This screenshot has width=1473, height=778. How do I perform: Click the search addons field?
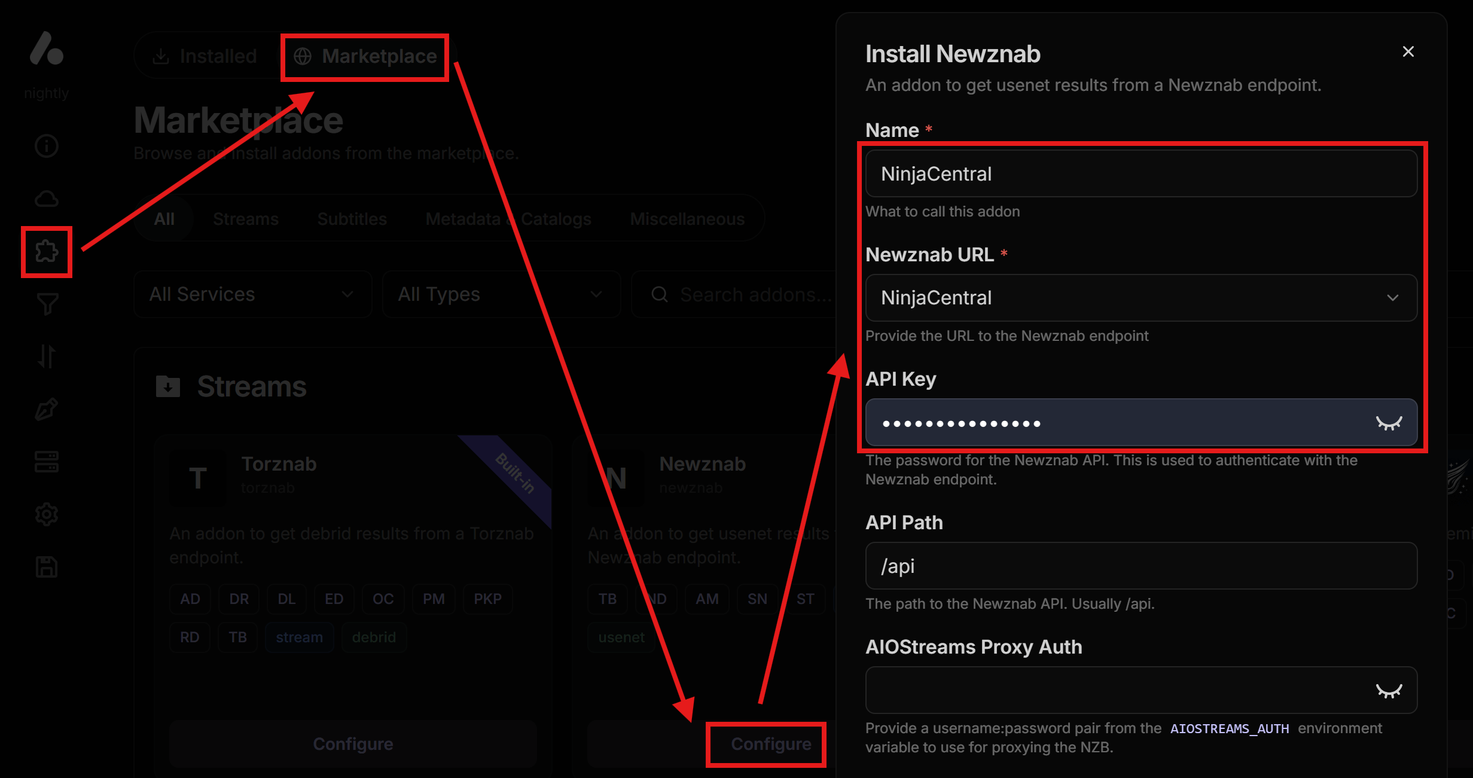coord(742,294)
